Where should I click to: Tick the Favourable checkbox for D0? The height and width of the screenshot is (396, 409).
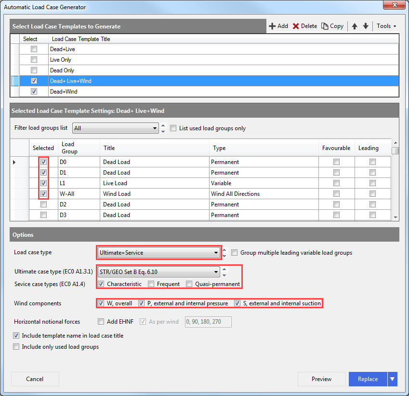[x=336, y=162]
